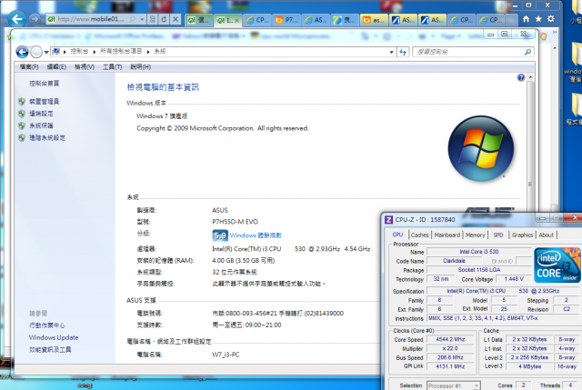Open 進階系統設定 link
The width and height of the screenshot is (582, 390).
click(x=47, y=137)
